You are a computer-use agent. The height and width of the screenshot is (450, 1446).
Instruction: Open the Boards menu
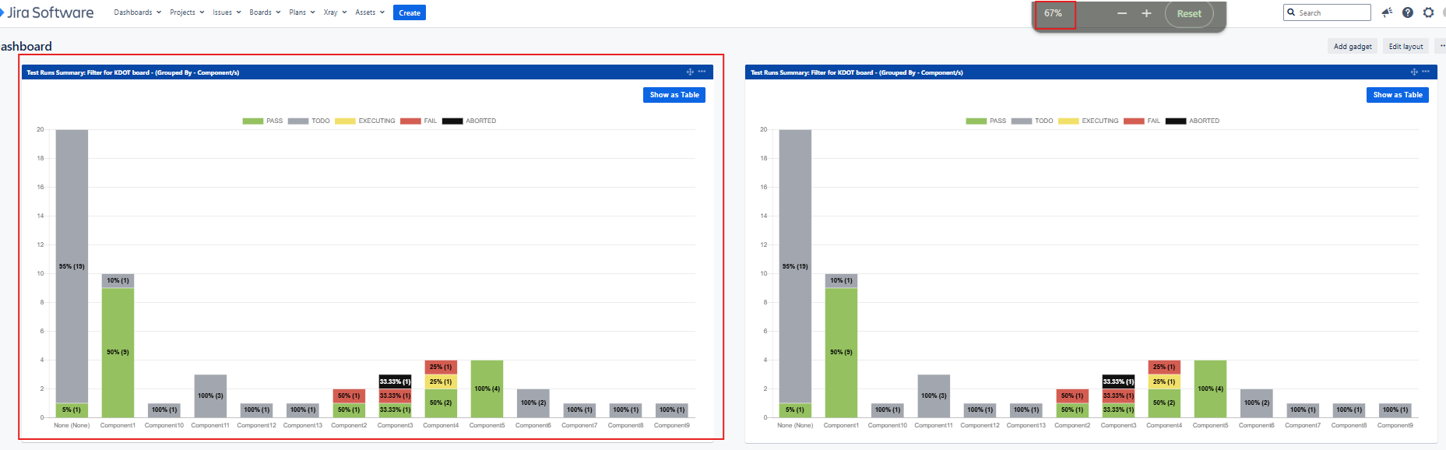pyautogui.click(x=265, y=12)
